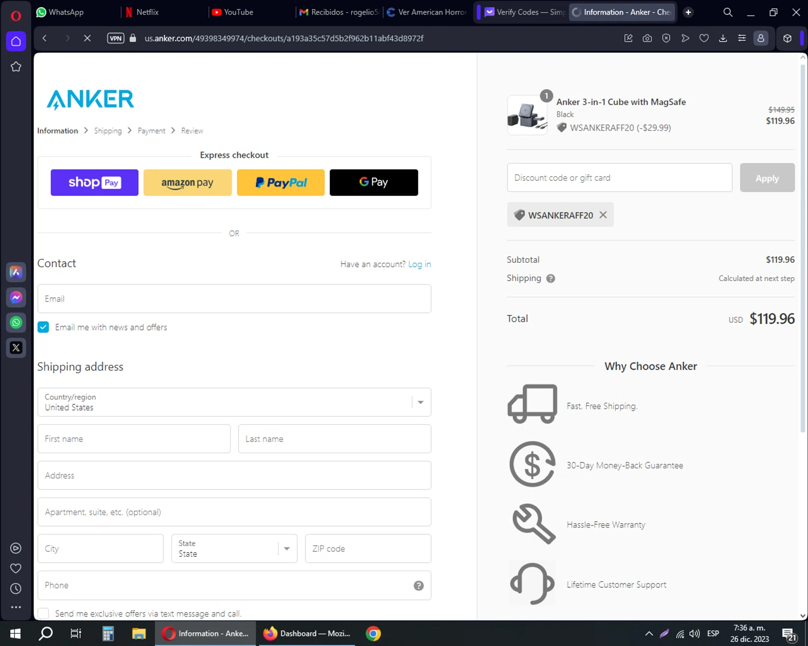
Task: Take a snapshot with camera icon
Action: pos(647,38)
